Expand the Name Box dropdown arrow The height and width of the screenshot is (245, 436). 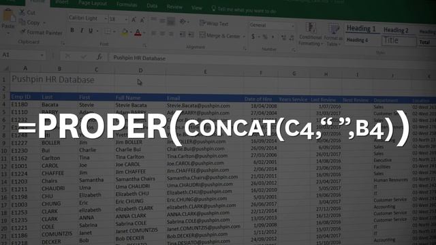click(x=42, y=55)
